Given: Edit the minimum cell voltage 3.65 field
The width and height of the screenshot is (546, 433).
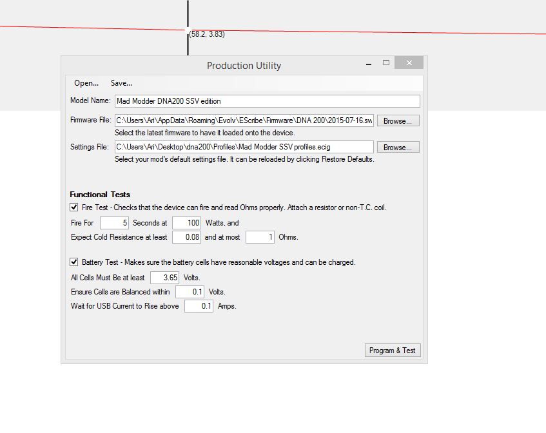Looking at the screenshot, I should point(165,278).
